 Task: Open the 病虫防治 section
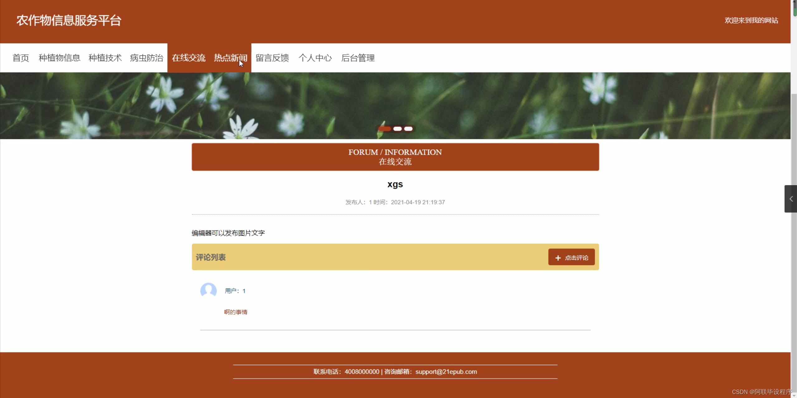click(x=146, y=58)
